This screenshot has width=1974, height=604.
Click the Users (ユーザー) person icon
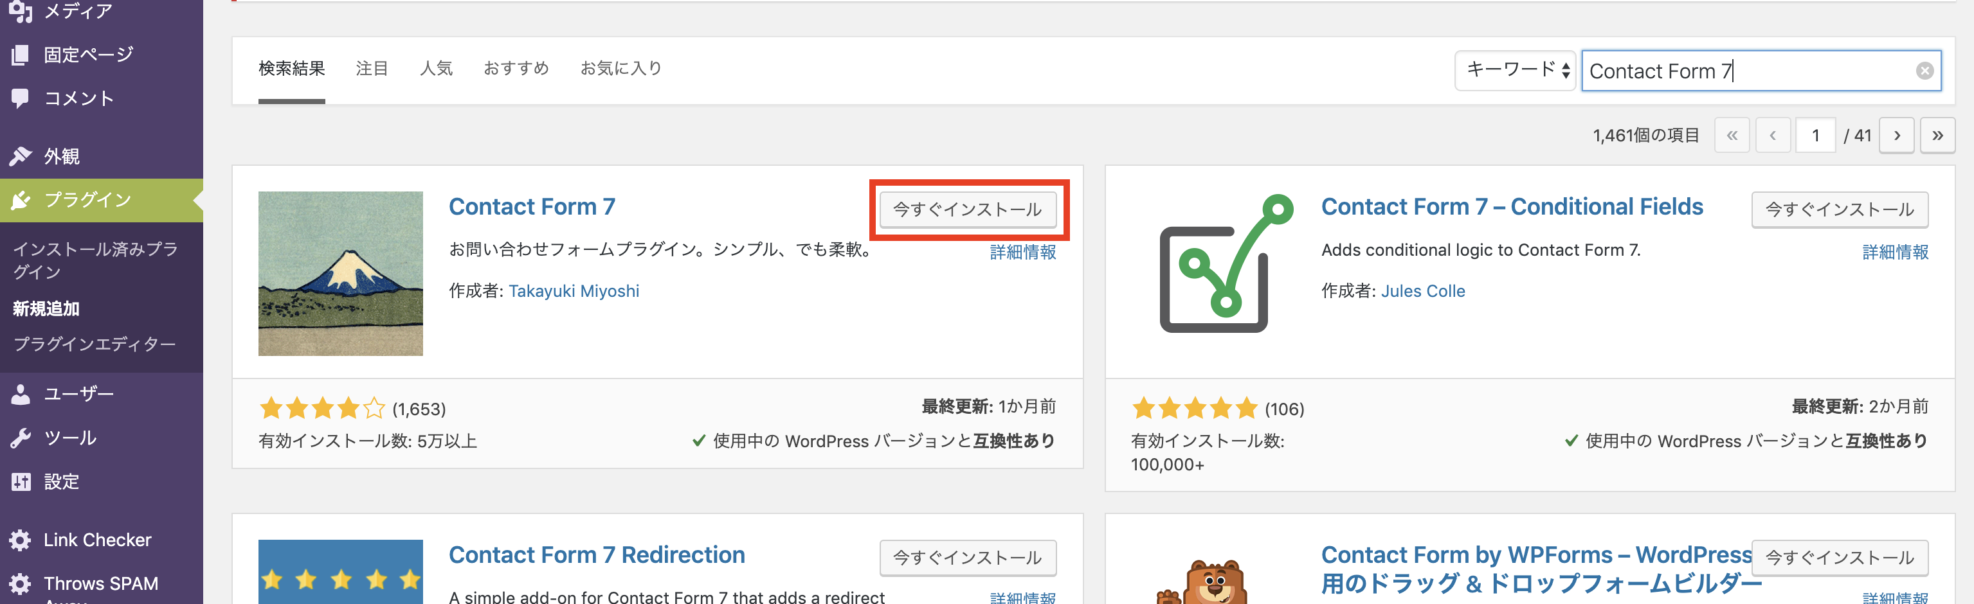20,395
